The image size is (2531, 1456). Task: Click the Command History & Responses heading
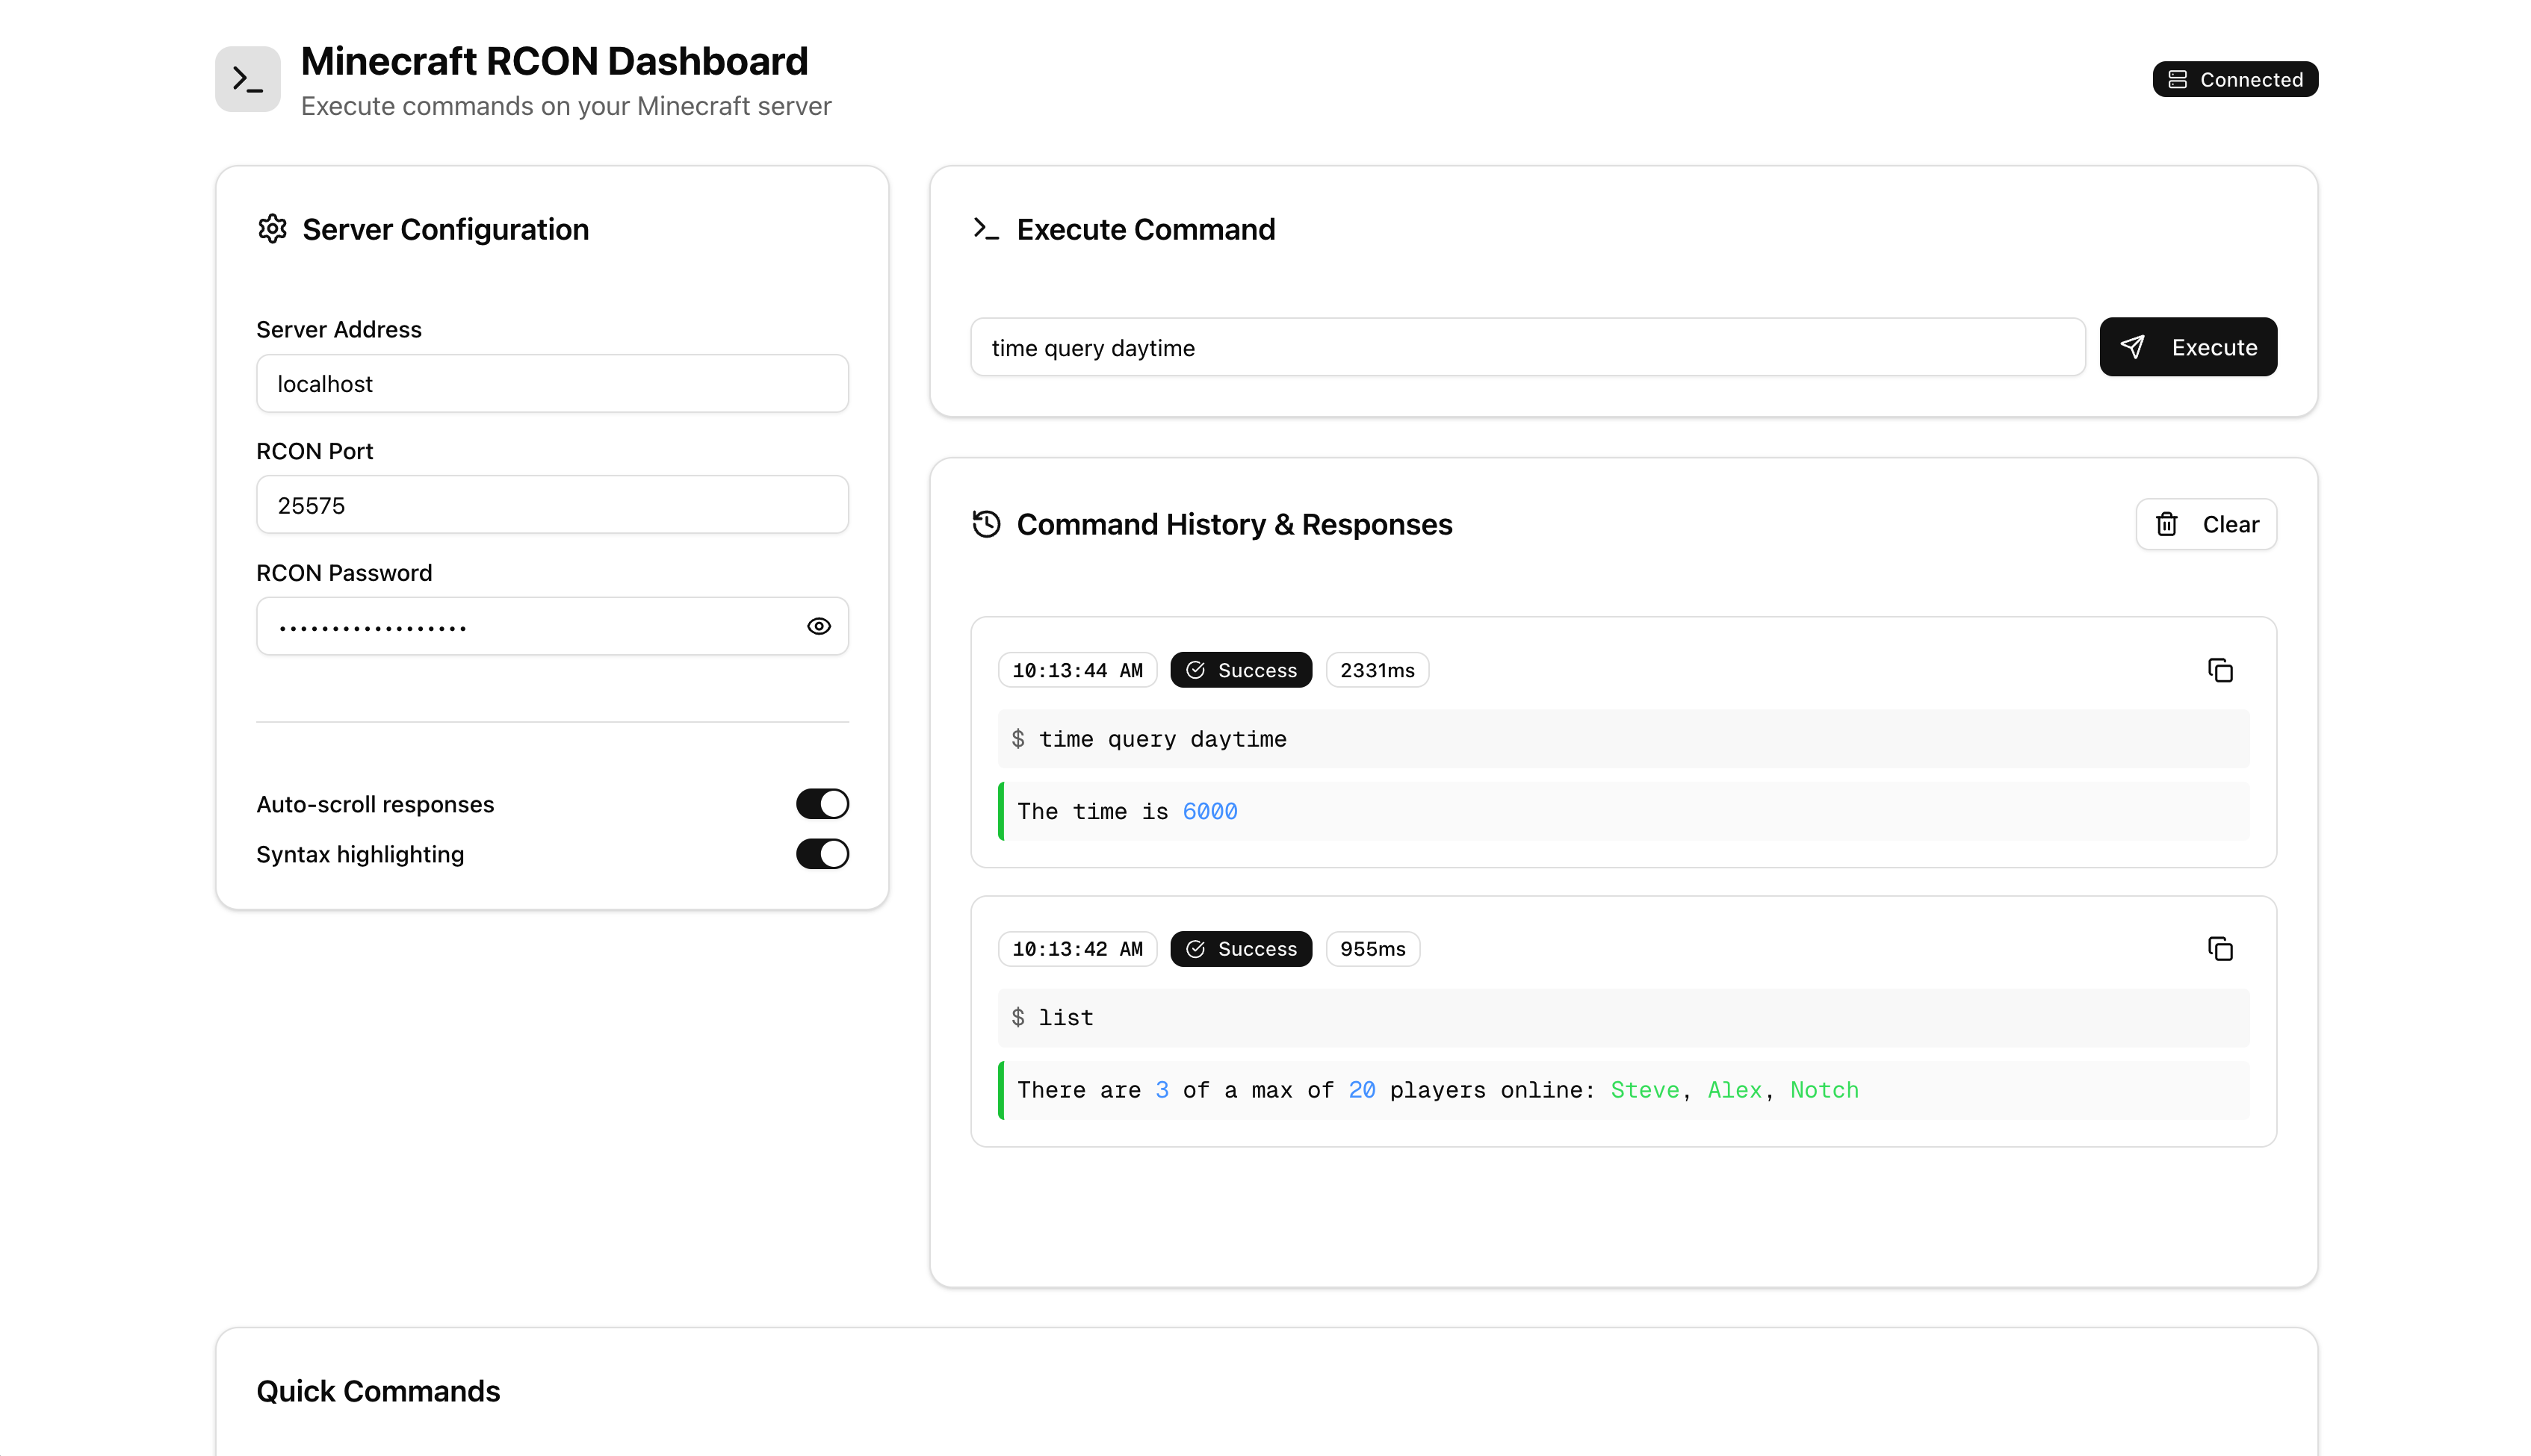1234,524
